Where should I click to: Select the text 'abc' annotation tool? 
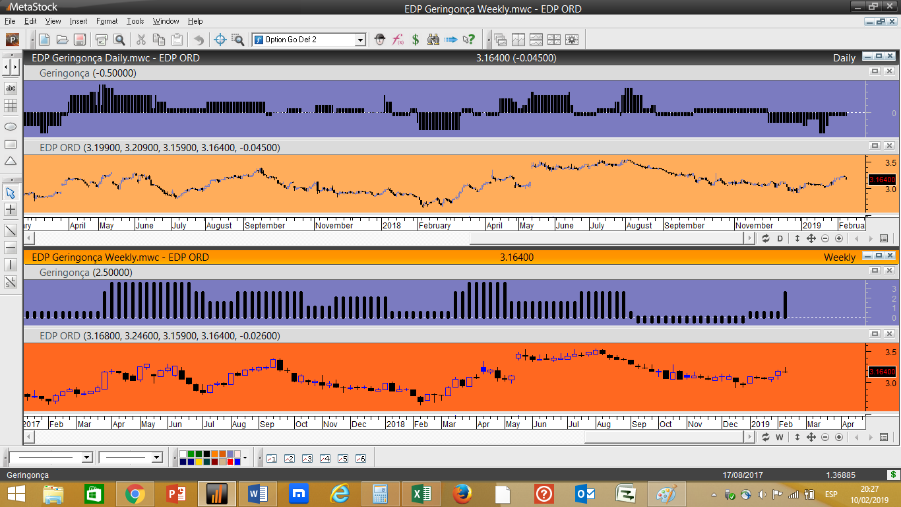click(11, 88)
